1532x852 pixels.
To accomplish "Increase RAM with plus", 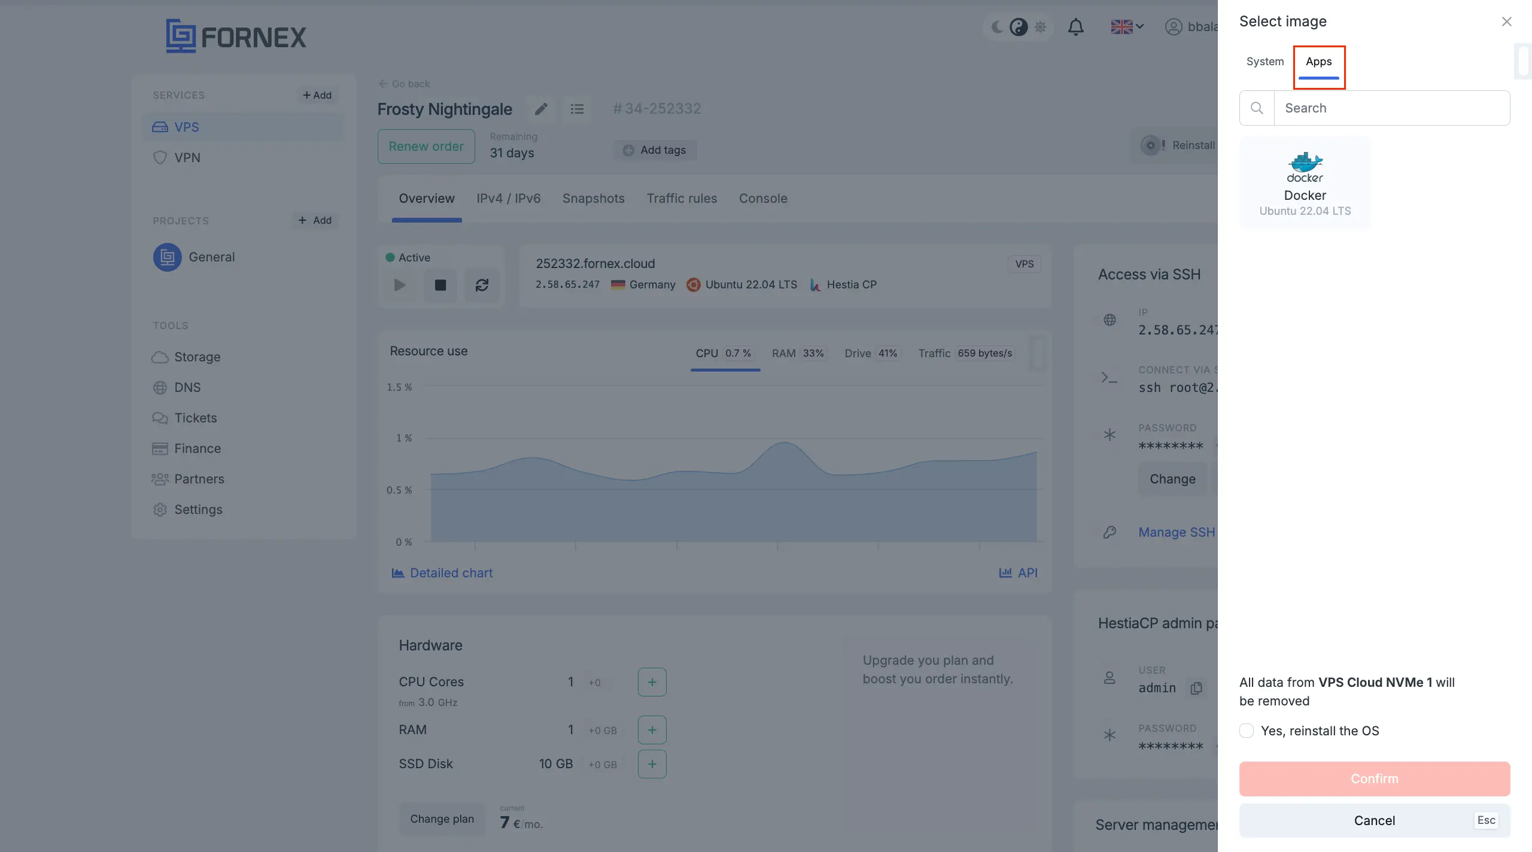I will tap(652, 730).
